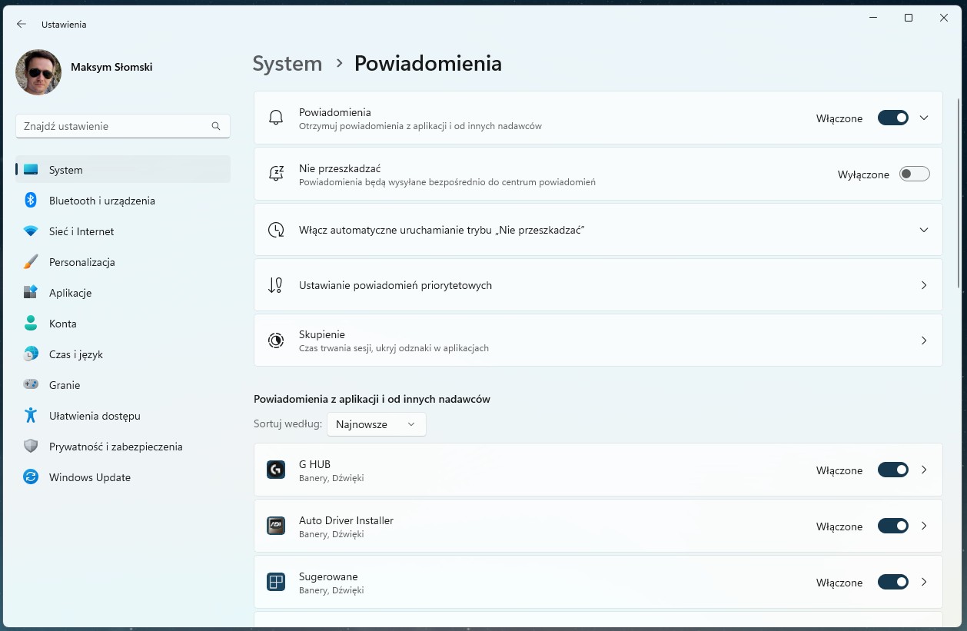Click the G HUB app icon
Viewport: 967px width, 631px height.
tap(276, 470)
